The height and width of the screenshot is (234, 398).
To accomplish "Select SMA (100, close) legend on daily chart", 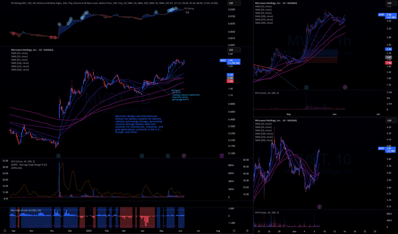I will click(20, 63).
